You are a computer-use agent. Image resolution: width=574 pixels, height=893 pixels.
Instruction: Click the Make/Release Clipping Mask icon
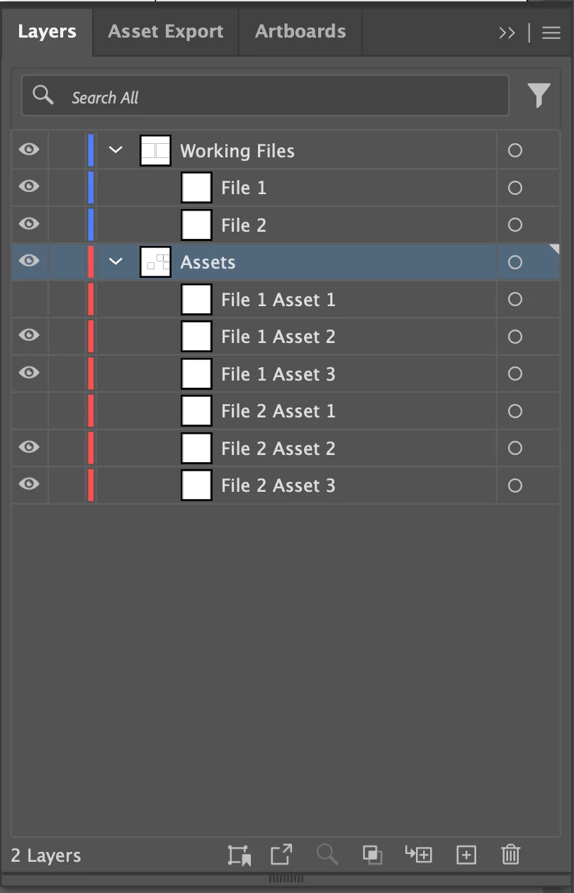(373, 855)
